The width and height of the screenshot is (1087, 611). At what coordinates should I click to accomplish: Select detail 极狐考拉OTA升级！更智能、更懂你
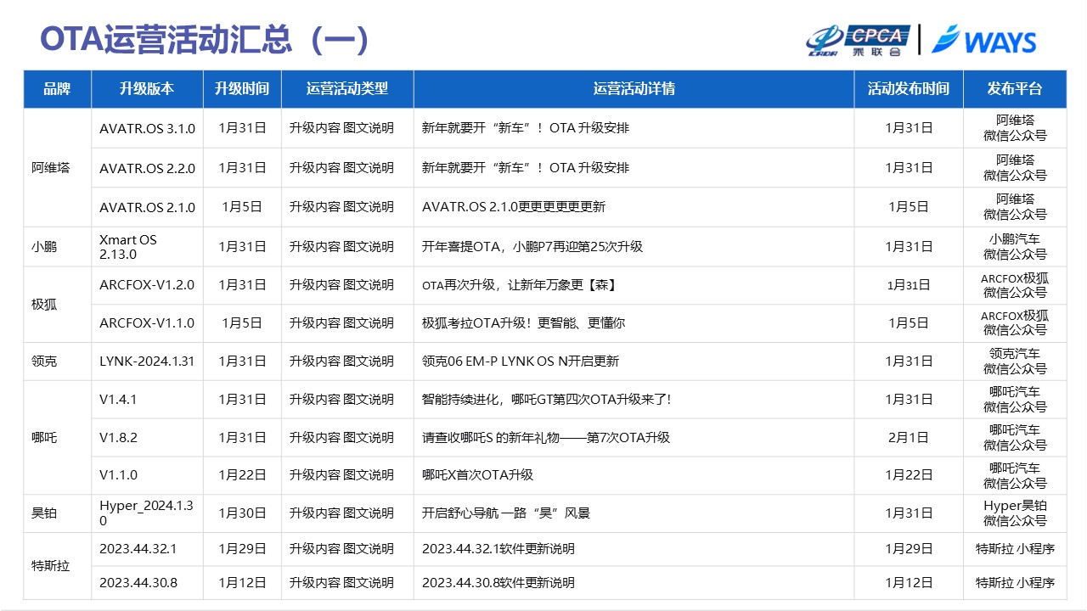coord(524,323)
